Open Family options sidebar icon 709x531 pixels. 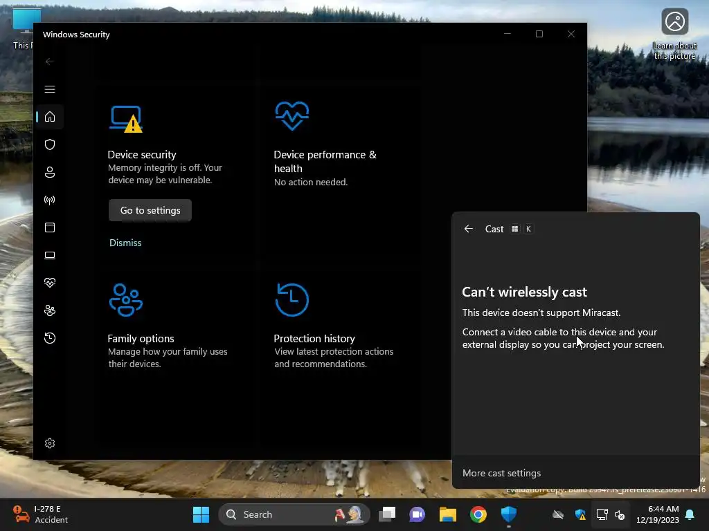(50, 310)
